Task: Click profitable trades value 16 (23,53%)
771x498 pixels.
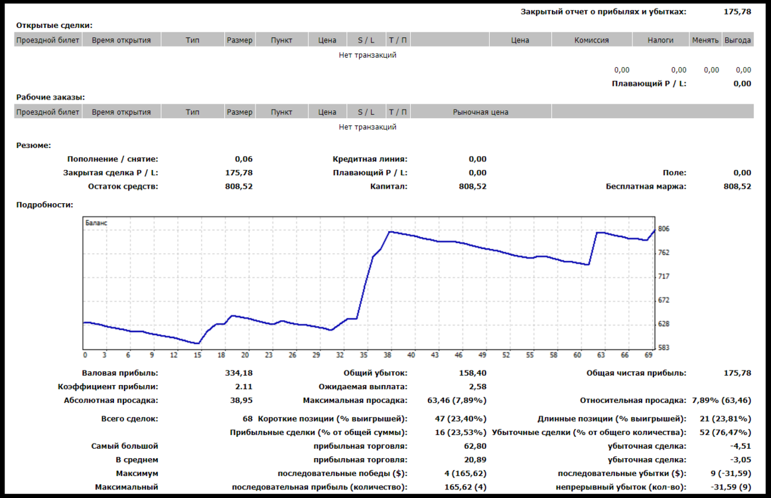Action: pyautogui.click(x=460, y=432)
